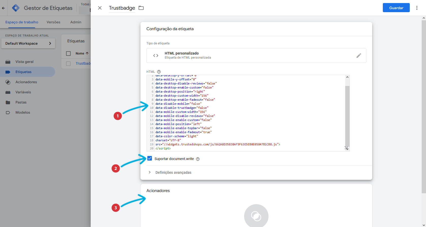Screen dimensions: 426x227
Task: Click the Guardar button
Action: pyautogui.click(x=396, y=8)
